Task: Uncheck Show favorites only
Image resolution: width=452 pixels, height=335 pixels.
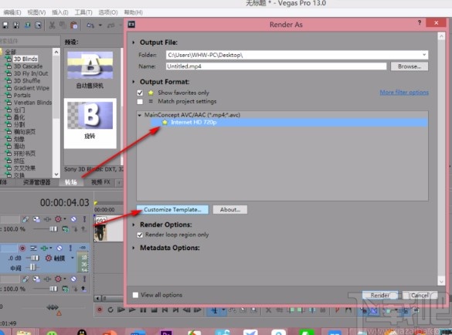Action: tap(140, 93)
